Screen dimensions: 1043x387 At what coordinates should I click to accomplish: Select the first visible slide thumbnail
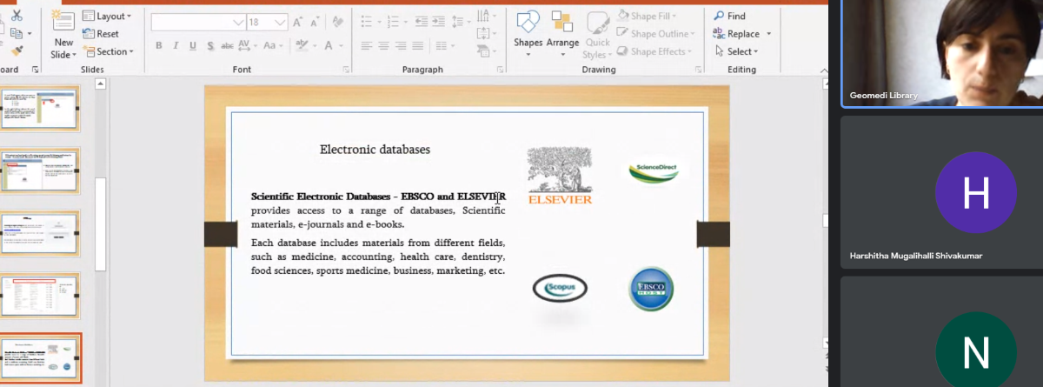41,108
